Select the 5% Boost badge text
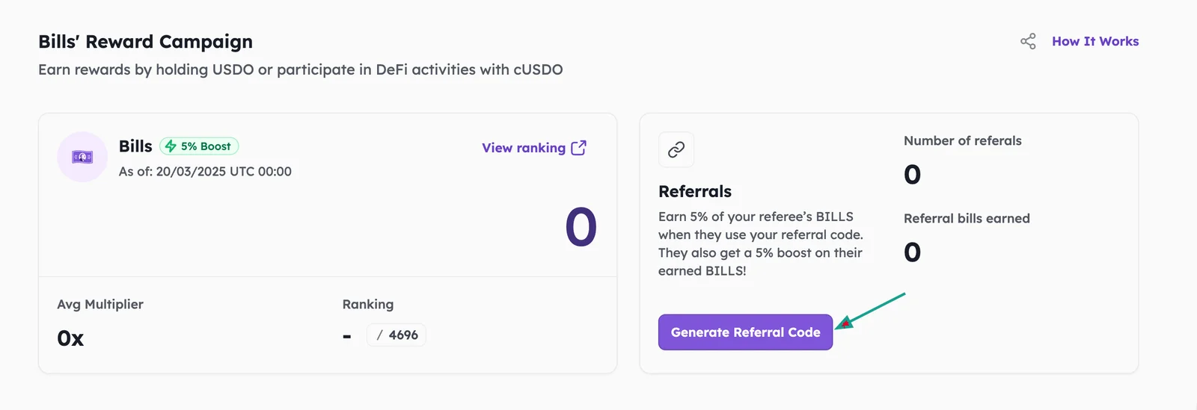 click(x=206, y=146)
